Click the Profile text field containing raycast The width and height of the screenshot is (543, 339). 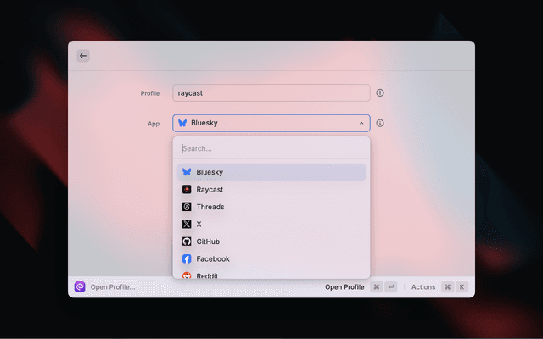[271, 93]
